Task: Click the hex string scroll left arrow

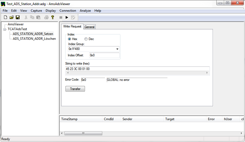Action: [68, 73]
